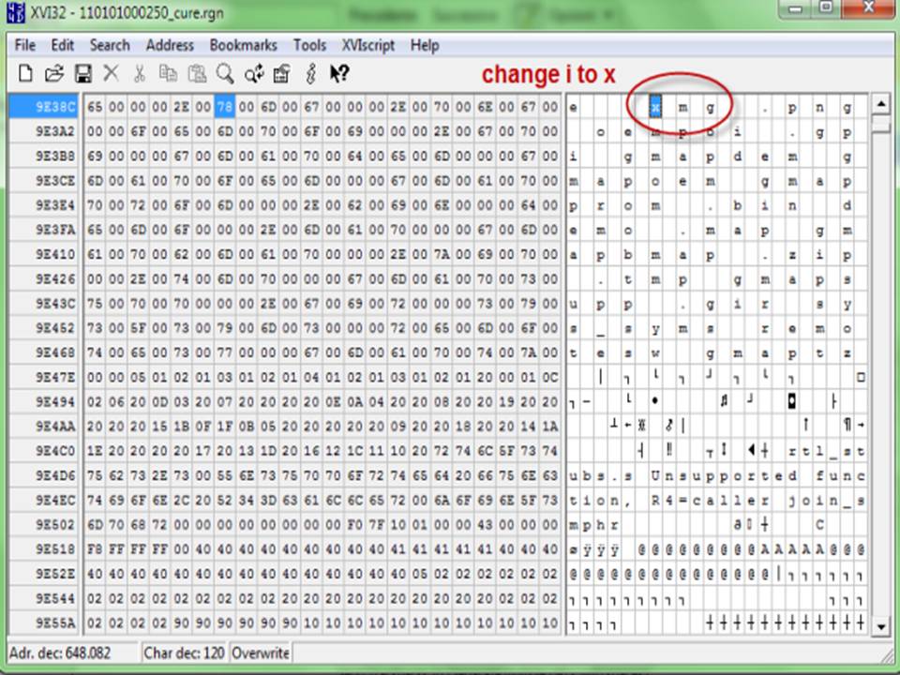Click address row 9E518

tap(44, 549)
